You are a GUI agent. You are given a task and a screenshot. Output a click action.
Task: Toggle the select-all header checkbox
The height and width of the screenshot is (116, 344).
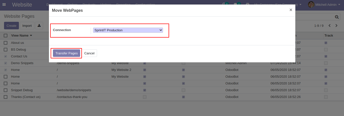coord(6,36)
